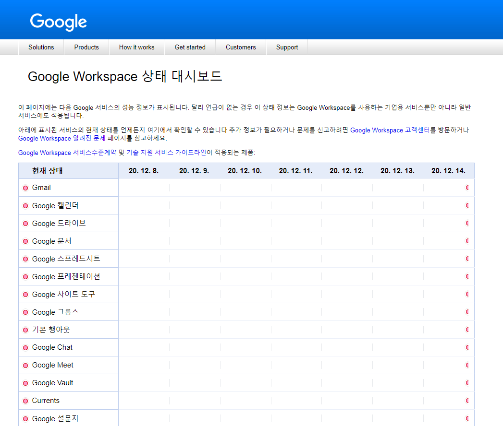Select the Google Chat service name
This screenshot has width=503, height=426.
(52, 347)
